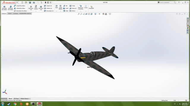Click Previous View icon

click(x=84, y=14)
